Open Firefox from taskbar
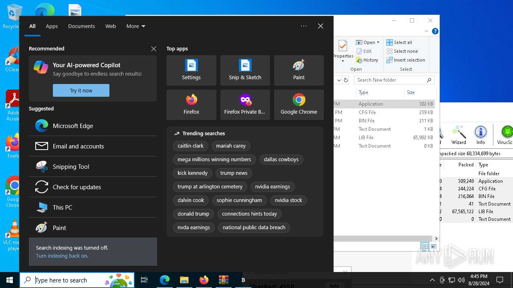513x288 pixels. pyautogui.click(x=204, y=280)
